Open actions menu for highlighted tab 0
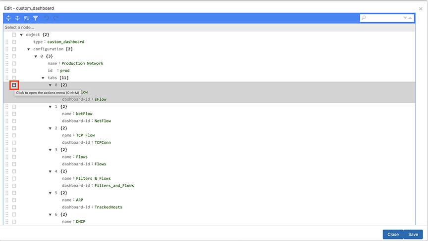428x241 pixels. (14, 85)
